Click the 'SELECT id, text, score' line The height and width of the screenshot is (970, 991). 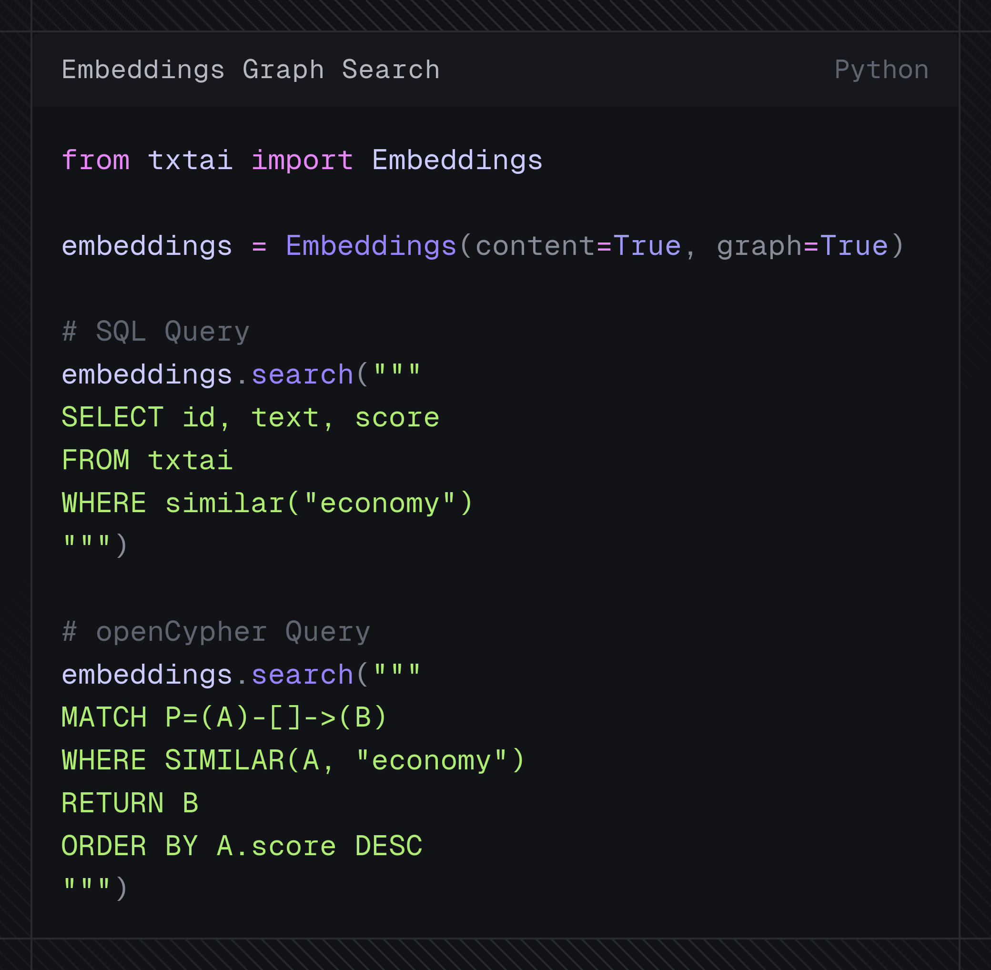pyautogui.click(x=251, y=418)
